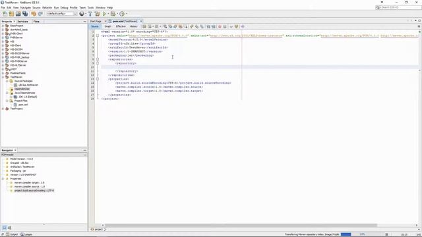Switch to the History view of pom.xml
This screenshot has height=237, width=422.
[134, 26]
